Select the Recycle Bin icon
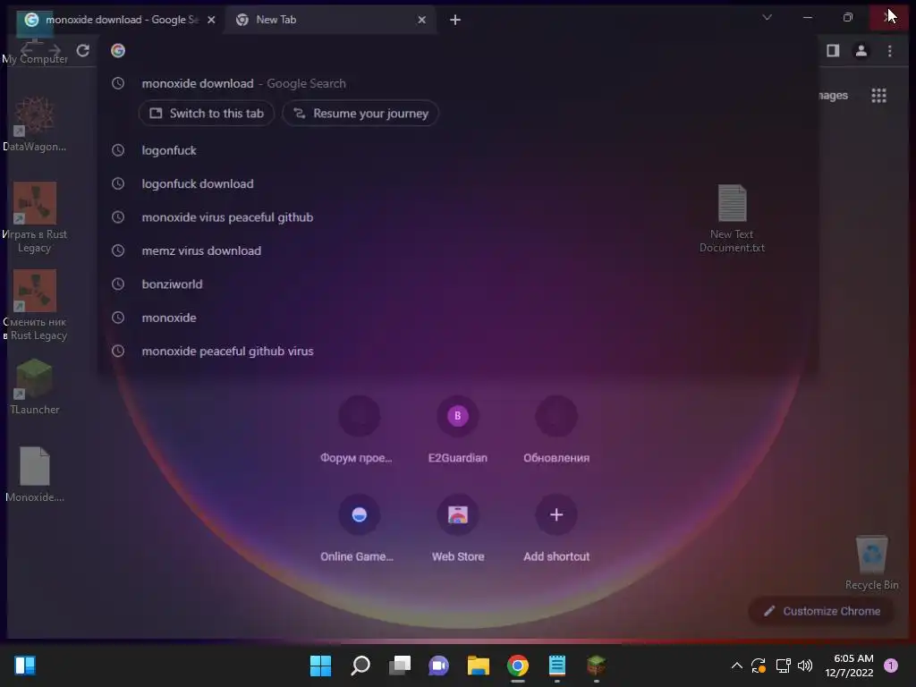Screen dimensions: 916x687 [x=871, y=563]
